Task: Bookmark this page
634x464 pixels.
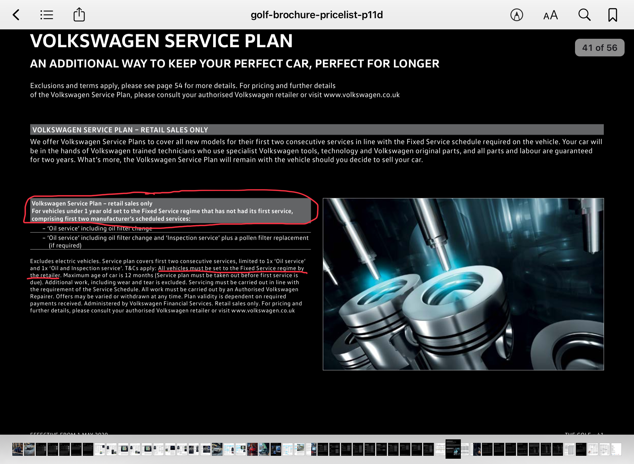Action: [613, 15]
